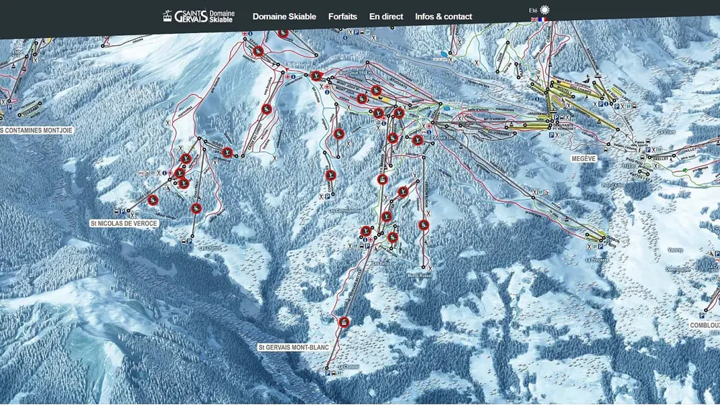Click the St GERVAIS MONT-BLANC map label
720x405 pixels.
[x=293, y=347]
